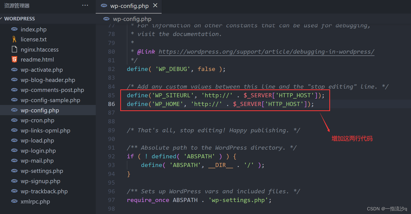Click the 'Sets up WordPress vars' comment

click(x=213, y=191)
